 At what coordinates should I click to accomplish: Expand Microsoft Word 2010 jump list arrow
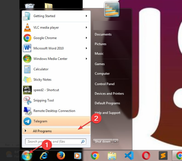(86, 48)
